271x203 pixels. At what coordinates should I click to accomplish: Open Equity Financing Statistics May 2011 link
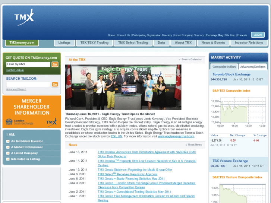[x=131, y=179]
